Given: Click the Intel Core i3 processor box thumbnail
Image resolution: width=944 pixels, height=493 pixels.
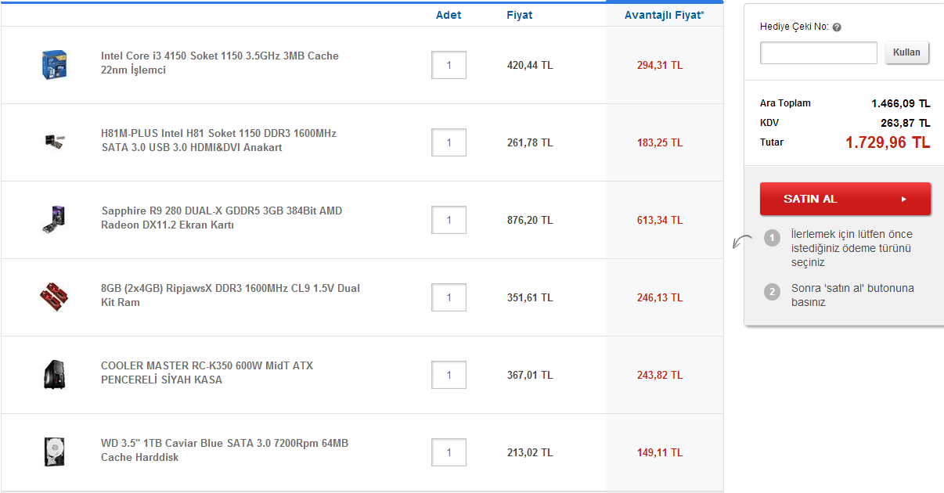Looking at the screenshot, I should pos(54,64).
